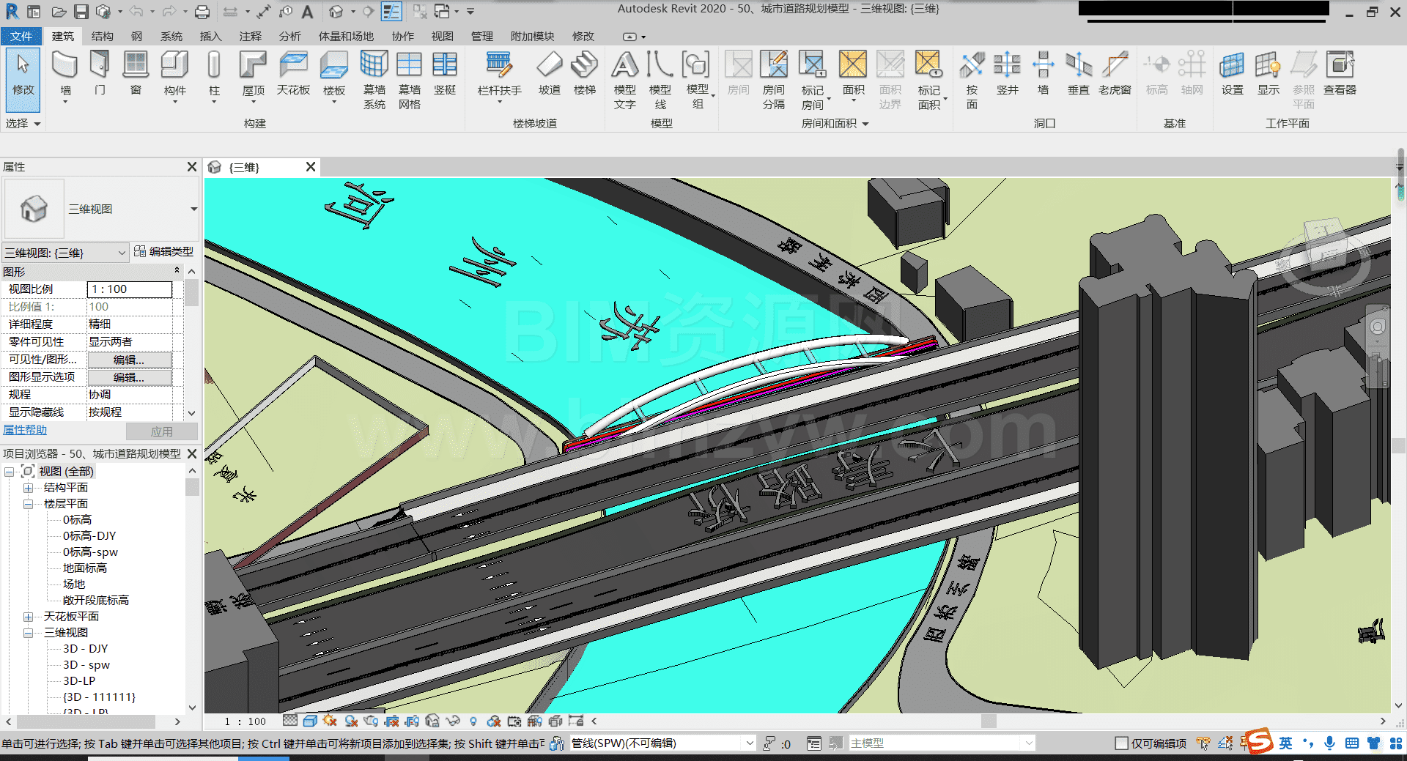Screen dimensions: 1407x761
Task: Switch to the 注释 ribbon tab
Action: pos(250,36)
